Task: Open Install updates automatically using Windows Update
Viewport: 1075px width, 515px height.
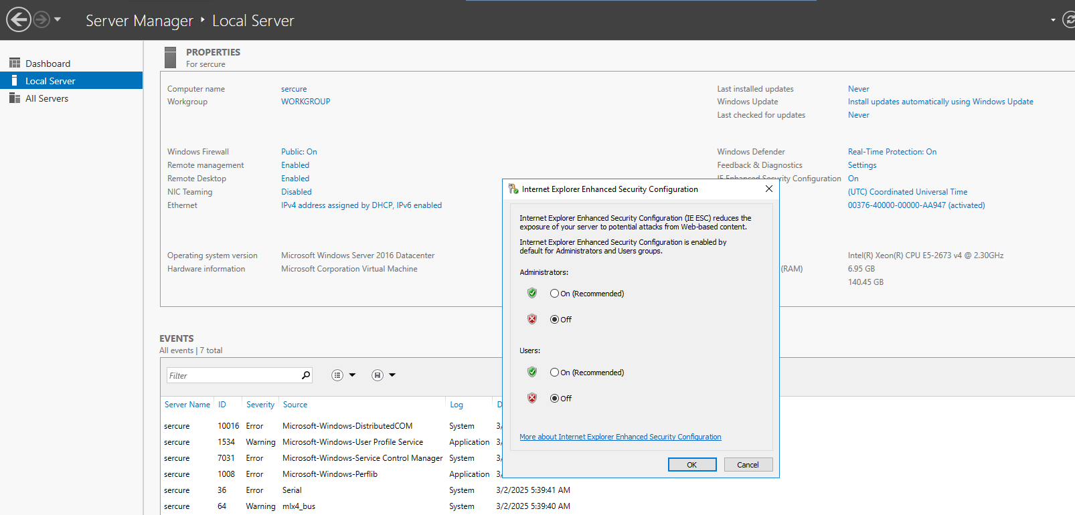Action: [x=940, y=102]
